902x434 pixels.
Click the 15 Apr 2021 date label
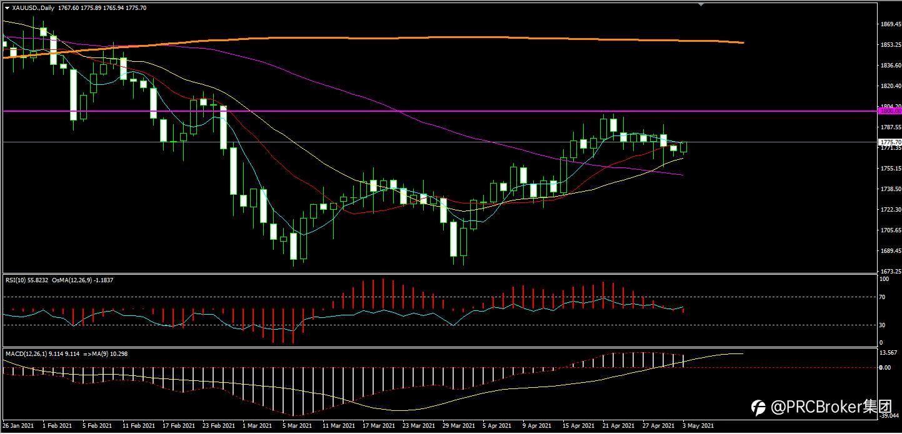coord(577,425)
